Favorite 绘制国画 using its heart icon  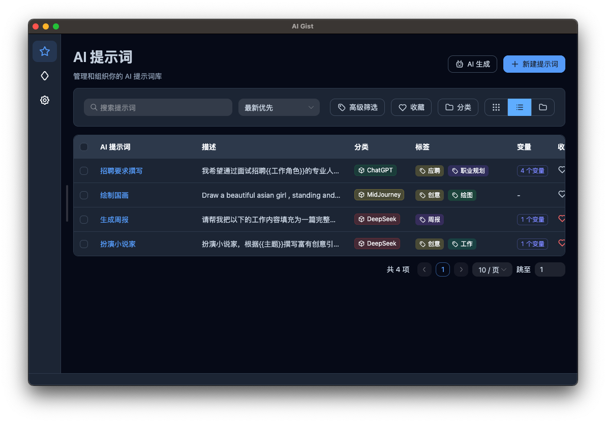(561, 194)
